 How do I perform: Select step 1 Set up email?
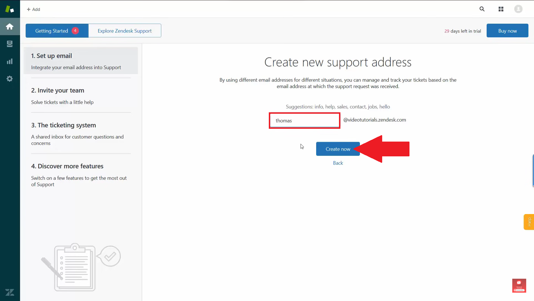pos(81,61)
